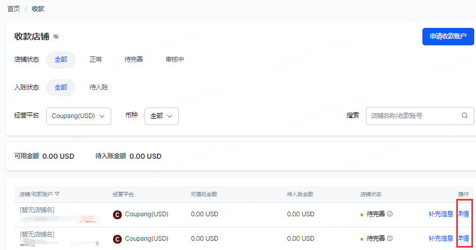Click the 可用金额 0.00 USD value
Viewport: 476px width, 250px height.
[58, 156]
